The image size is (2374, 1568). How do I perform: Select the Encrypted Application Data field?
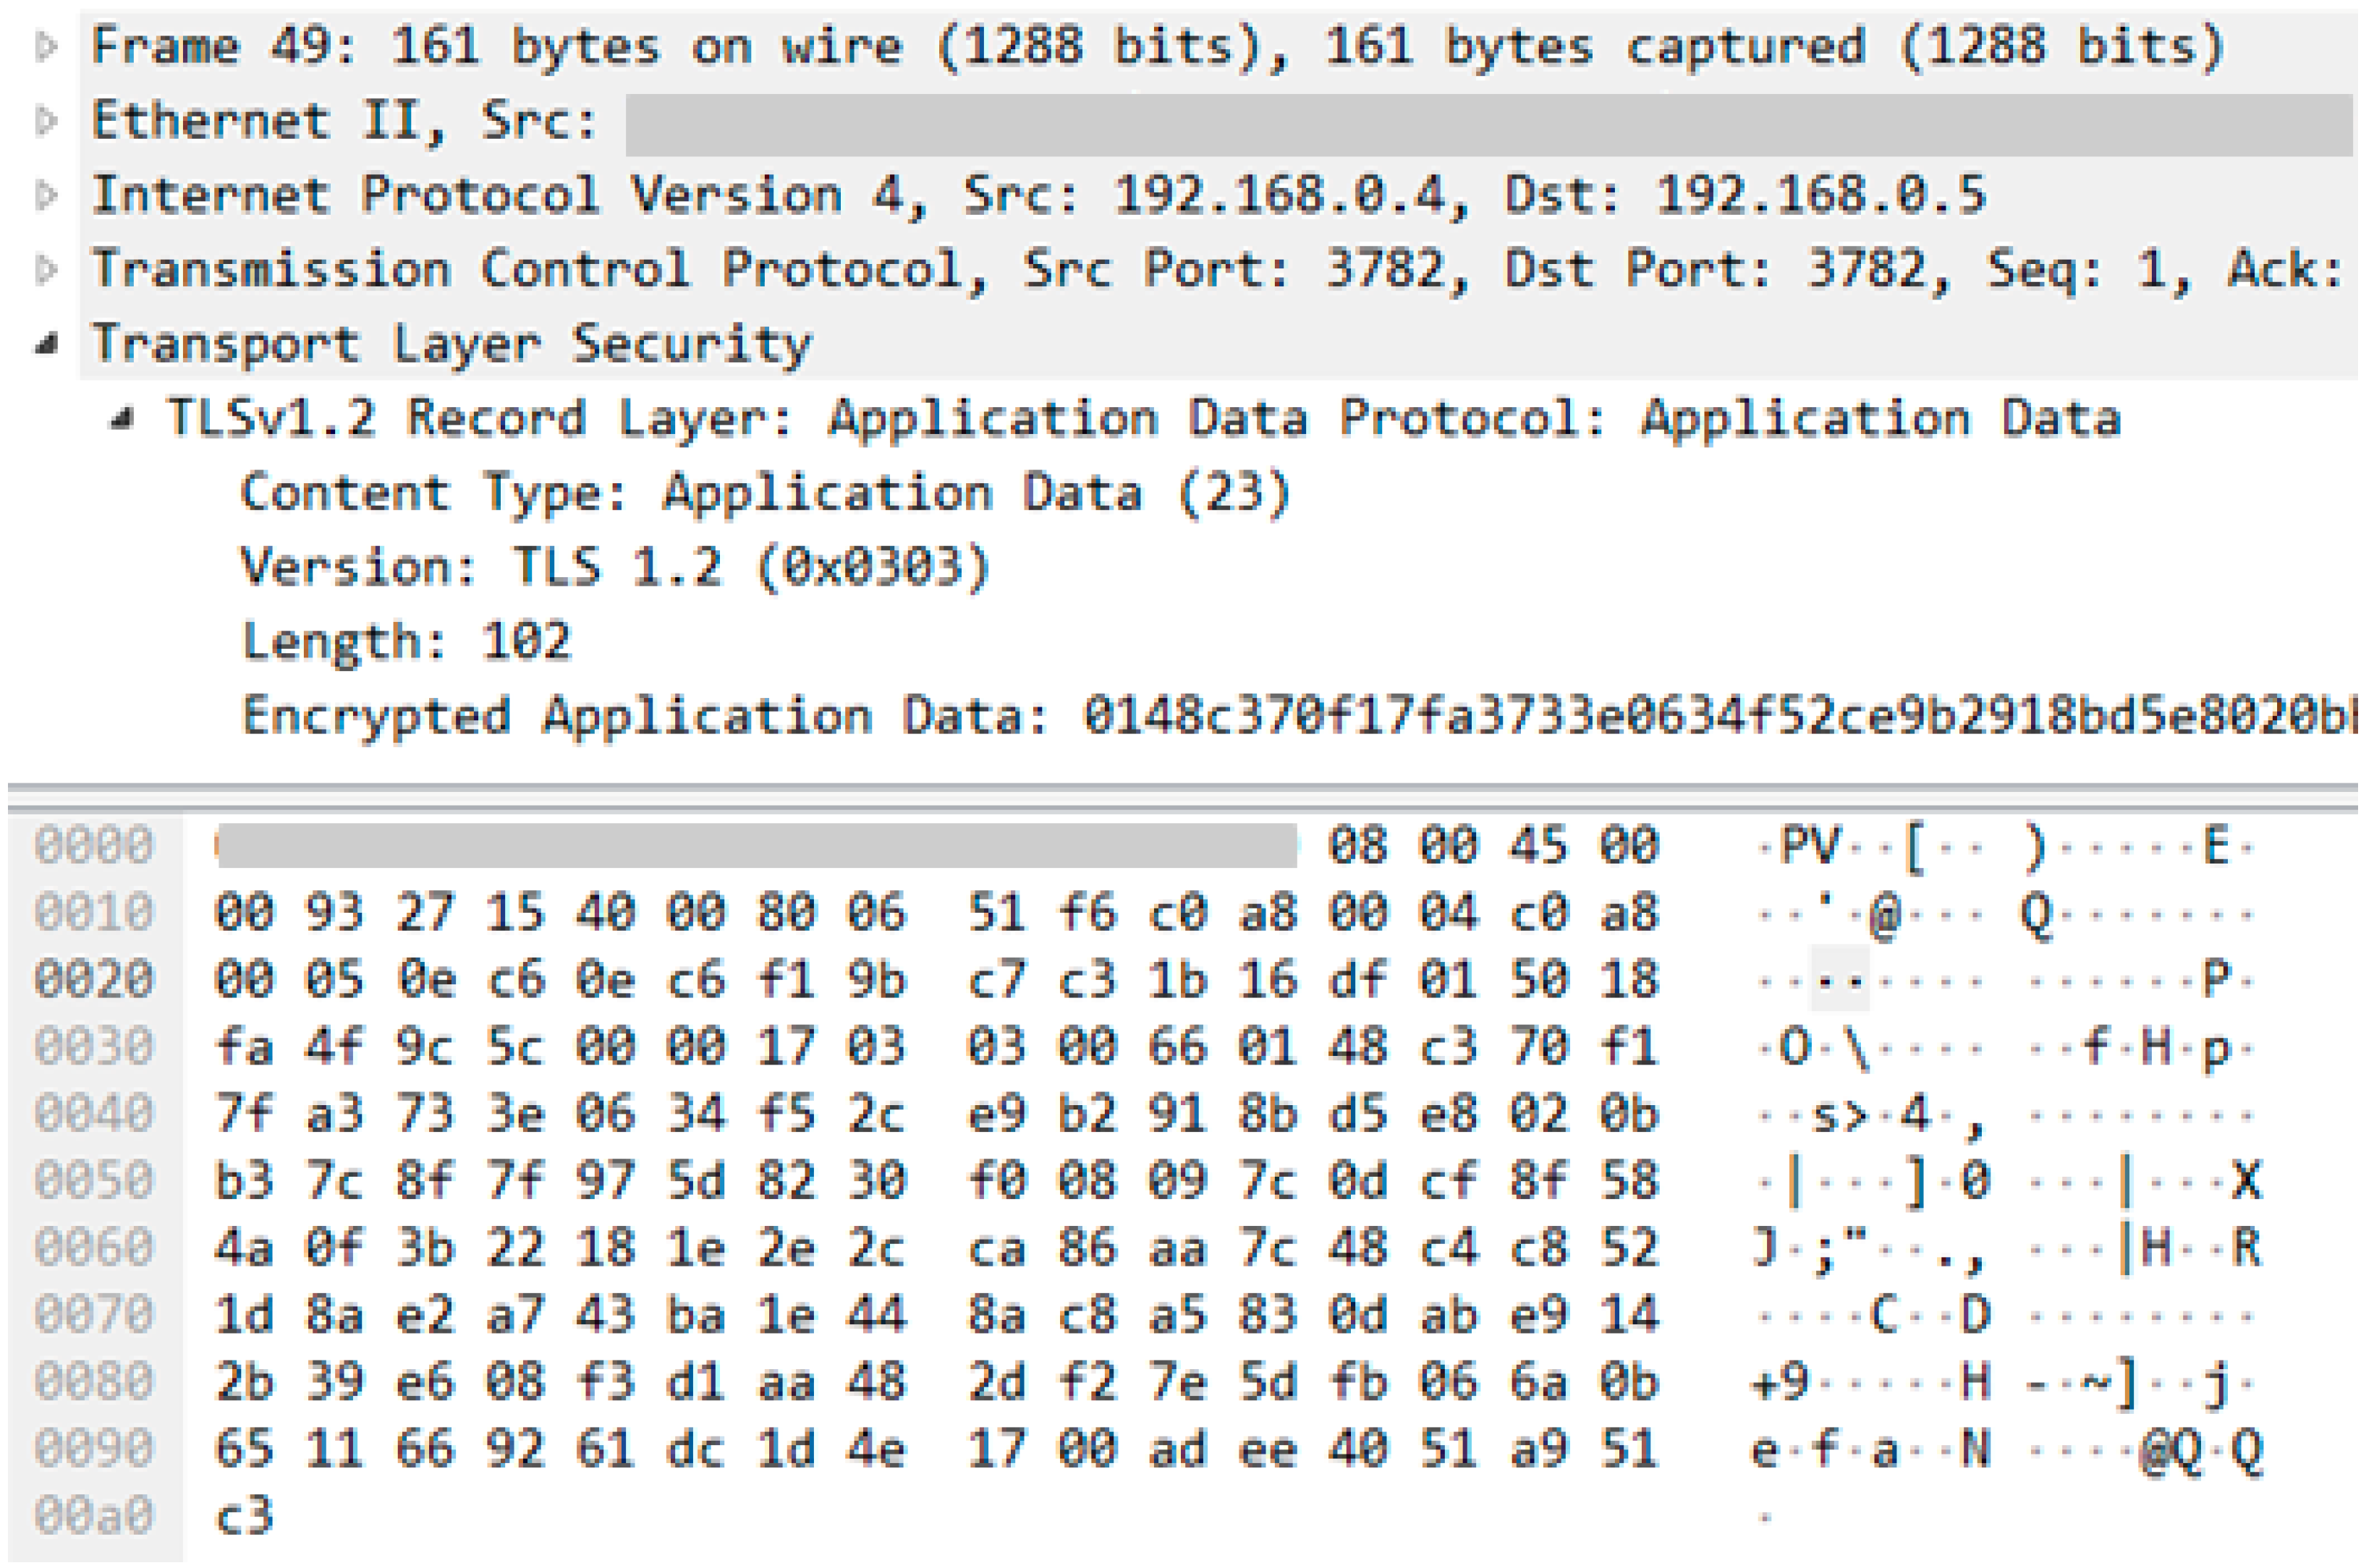click(1200, 716)
